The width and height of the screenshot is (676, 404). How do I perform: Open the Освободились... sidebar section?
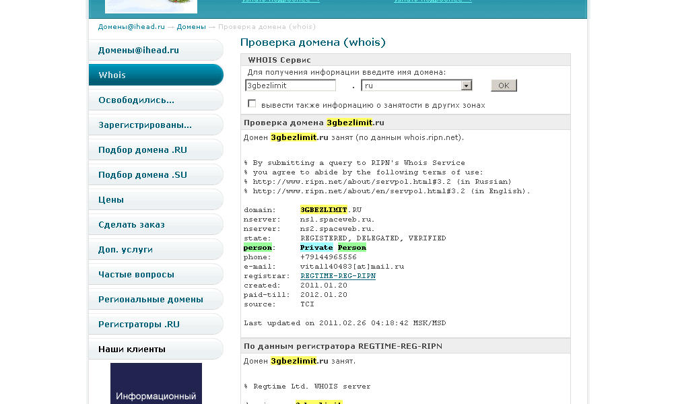tap(156, 100)
